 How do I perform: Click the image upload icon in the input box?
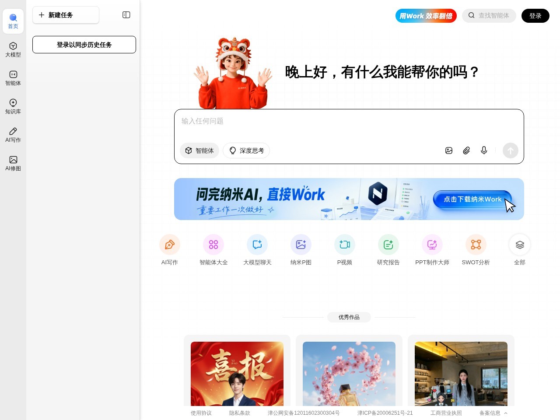449,150
